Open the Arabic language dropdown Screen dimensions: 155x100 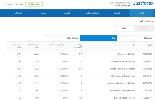coord(9,4)
